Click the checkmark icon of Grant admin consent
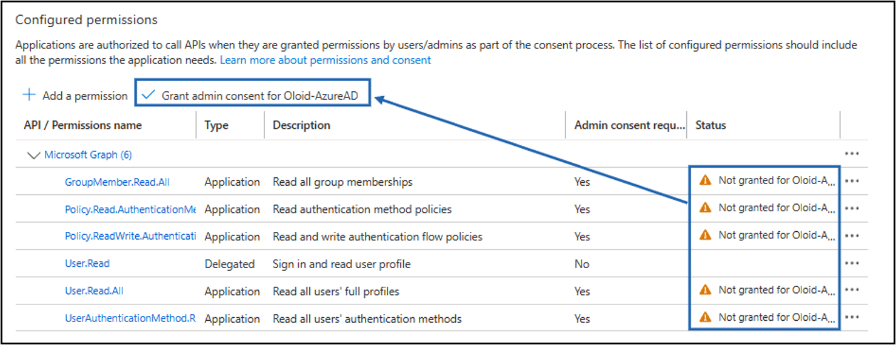The image size is (896, 345). point(148,95)
